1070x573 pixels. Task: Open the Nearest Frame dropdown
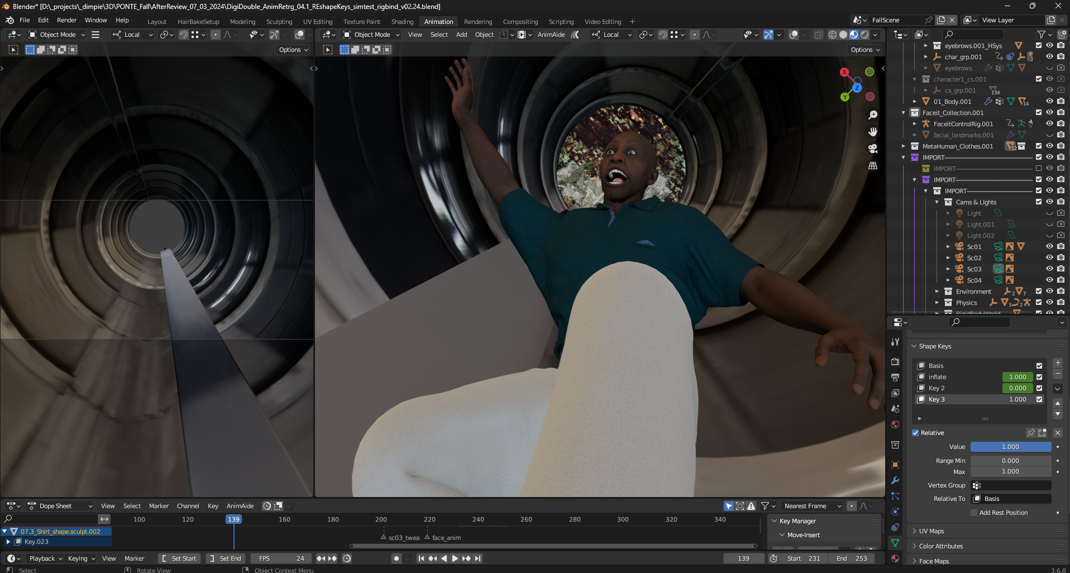pyautogui.click(x=811, y=506)
